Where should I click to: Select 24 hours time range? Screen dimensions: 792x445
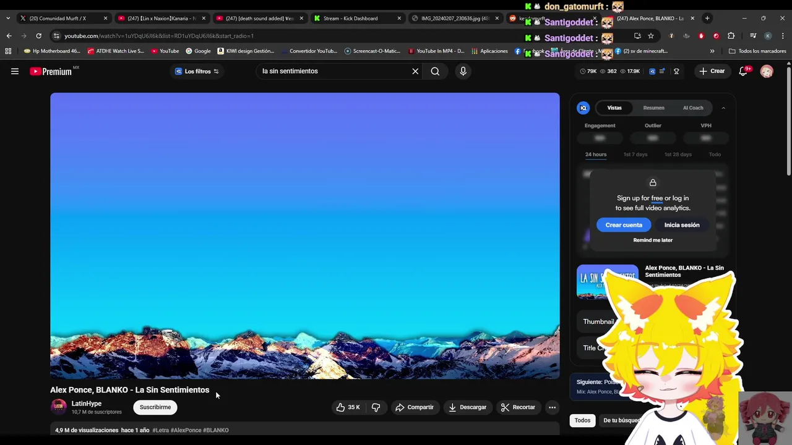tap(596, 155)
